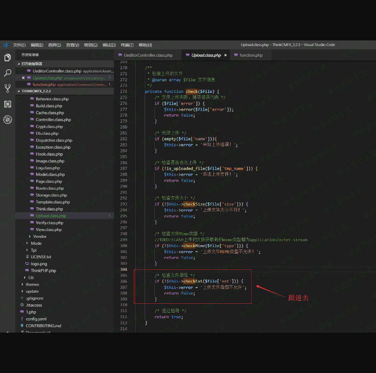The image size is (376, 373).
Task: Open config.yaml in the explorer
Action: coord(36,319)
